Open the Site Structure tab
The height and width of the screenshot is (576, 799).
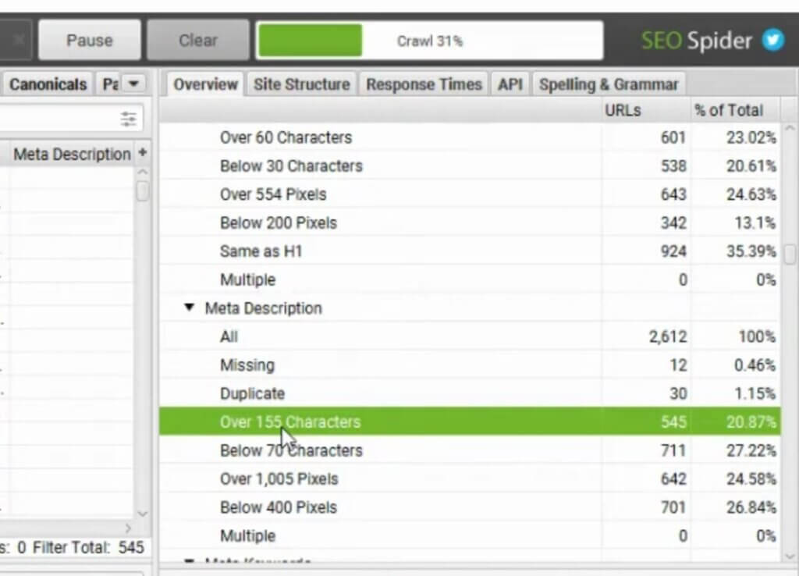(x=302, y=84)
